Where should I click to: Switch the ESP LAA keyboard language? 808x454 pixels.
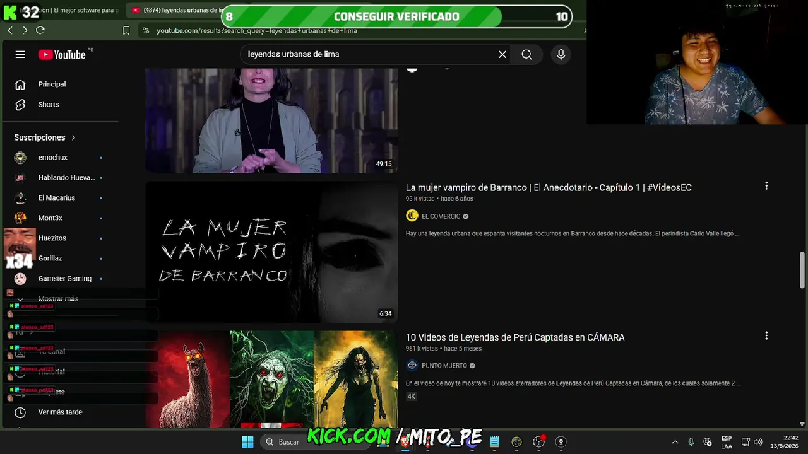[x=727, y=442]
